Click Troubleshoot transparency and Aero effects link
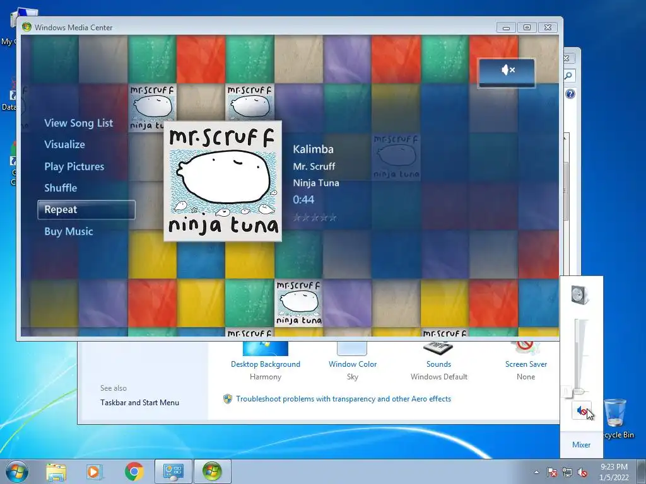This screenshot has width=646, height=484. (x=343, y=399)
